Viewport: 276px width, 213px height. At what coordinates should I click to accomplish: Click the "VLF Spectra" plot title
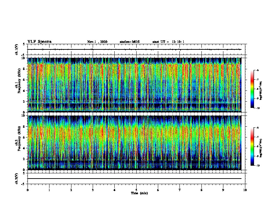[x=39, y=42]
